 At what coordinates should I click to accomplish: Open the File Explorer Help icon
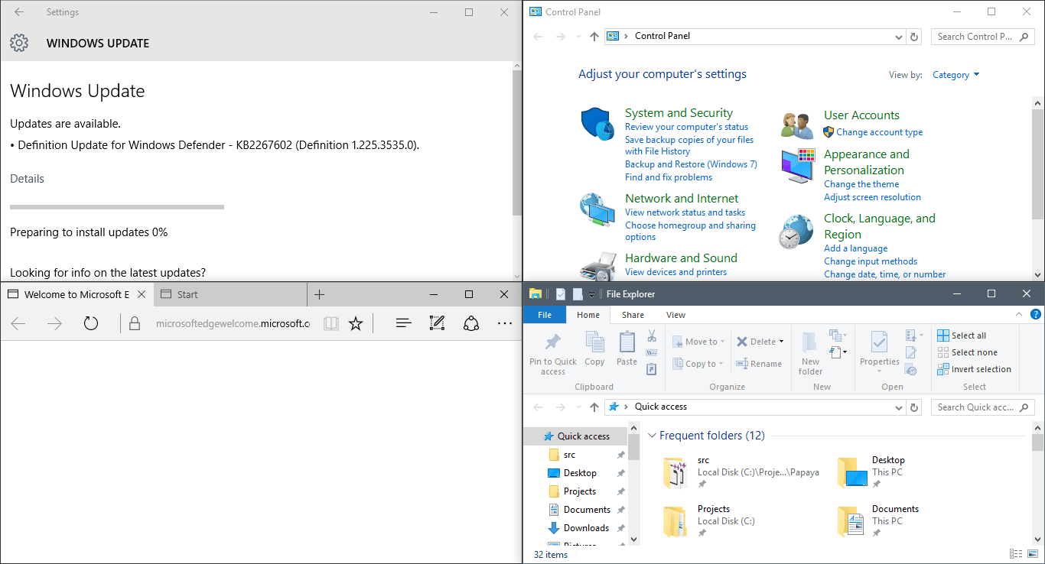tap(1036, 314)
